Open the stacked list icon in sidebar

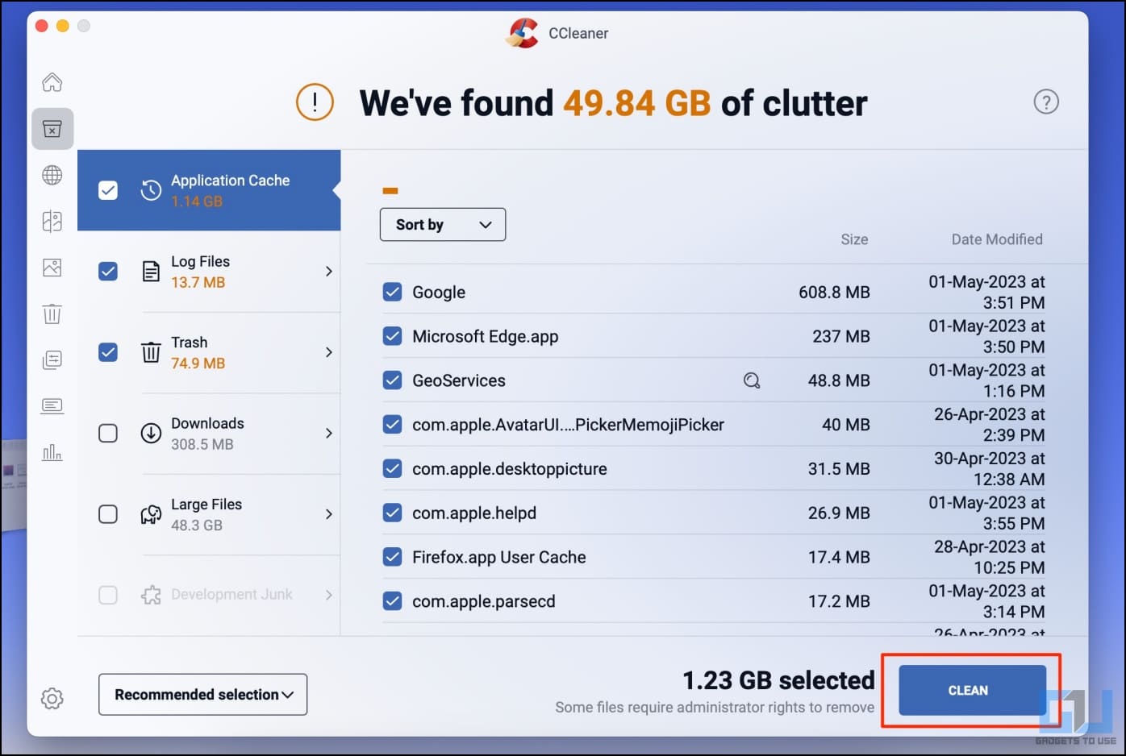(52, 359)
